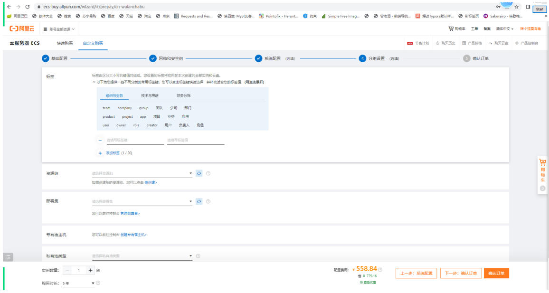
Task: Pick the 'owner' tag key
Action: coord(121,125)
